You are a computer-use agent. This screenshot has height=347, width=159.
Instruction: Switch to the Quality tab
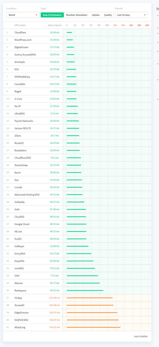click(x=108, y=15)
